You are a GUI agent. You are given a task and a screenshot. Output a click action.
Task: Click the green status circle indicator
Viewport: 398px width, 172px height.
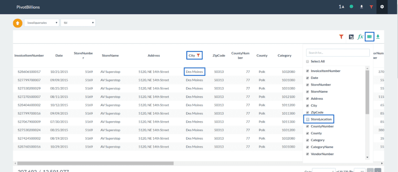point(351,7)
